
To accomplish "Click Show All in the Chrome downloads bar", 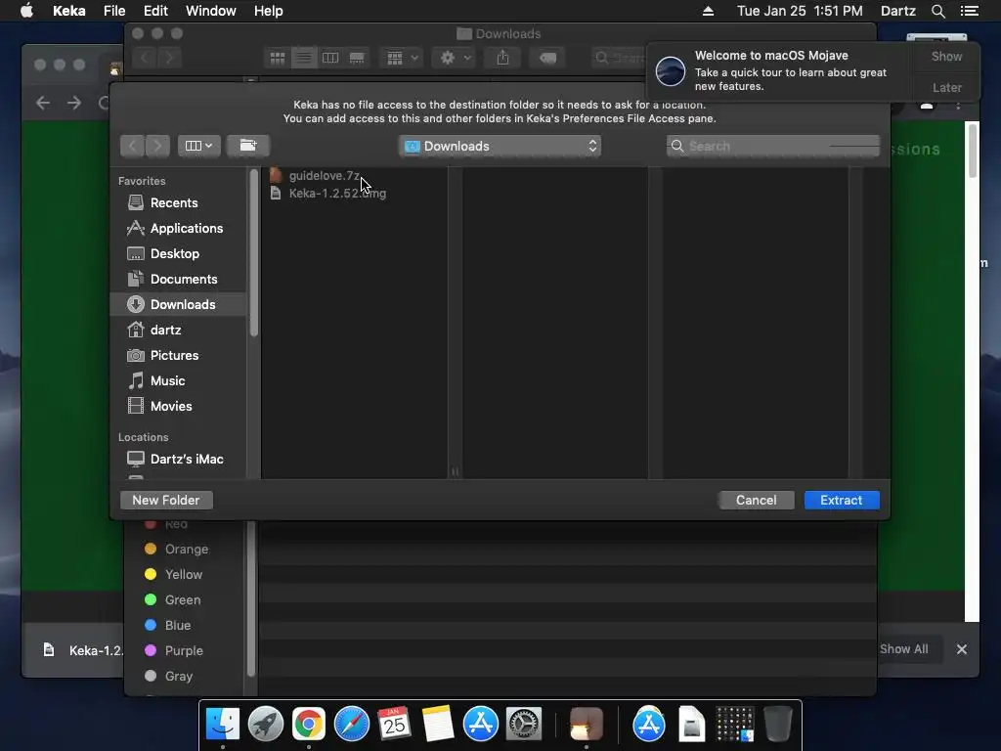I will point(903,649).
